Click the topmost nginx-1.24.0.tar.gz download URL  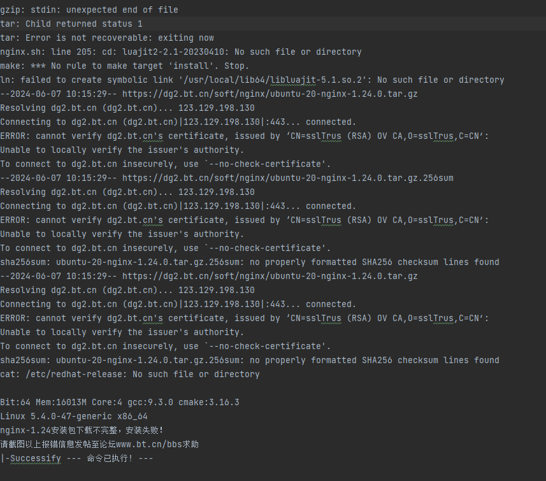coord(270,94)
